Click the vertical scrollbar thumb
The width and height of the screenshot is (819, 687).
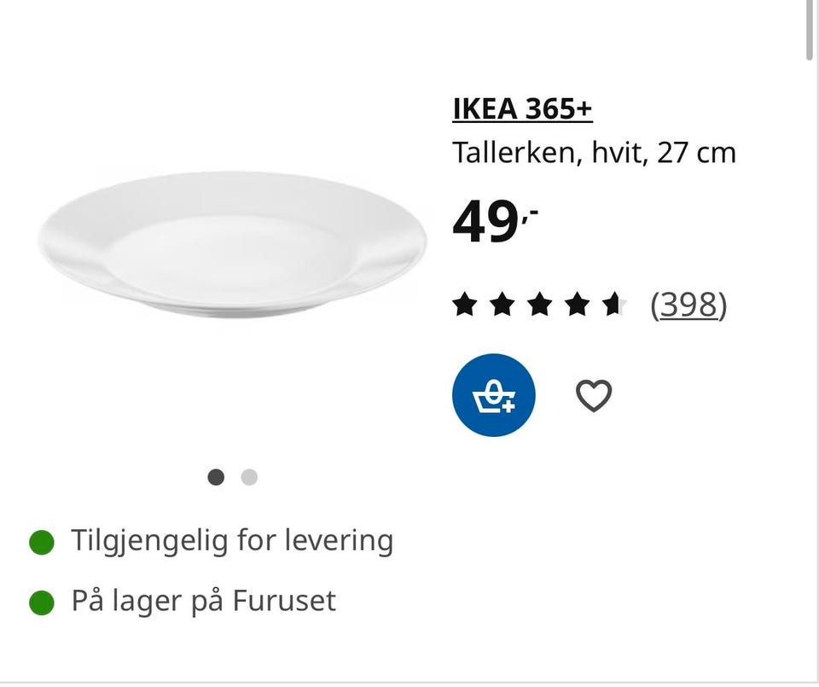(x=810, y=30)
